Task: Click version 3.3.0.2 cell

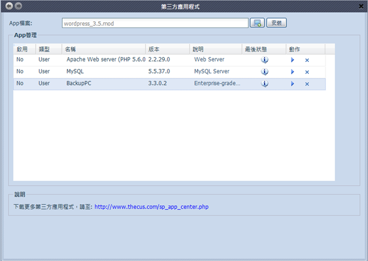Action: (158, 83)
